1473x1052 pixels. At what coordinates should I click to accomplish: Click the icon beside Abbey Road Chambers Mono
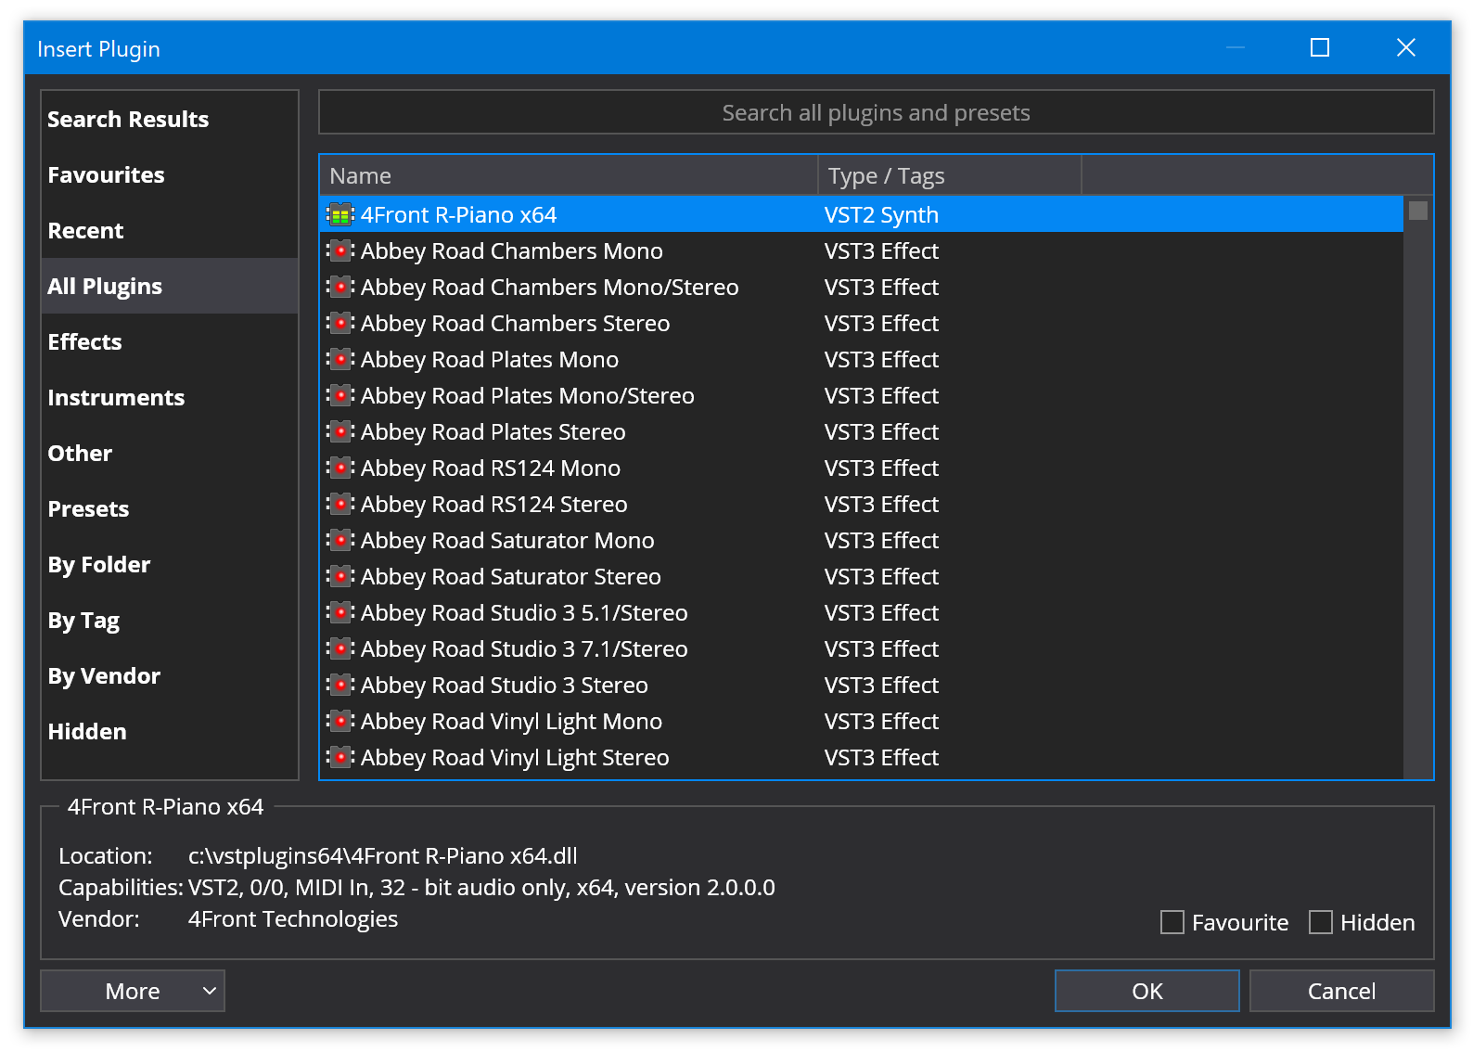point(340,251)
